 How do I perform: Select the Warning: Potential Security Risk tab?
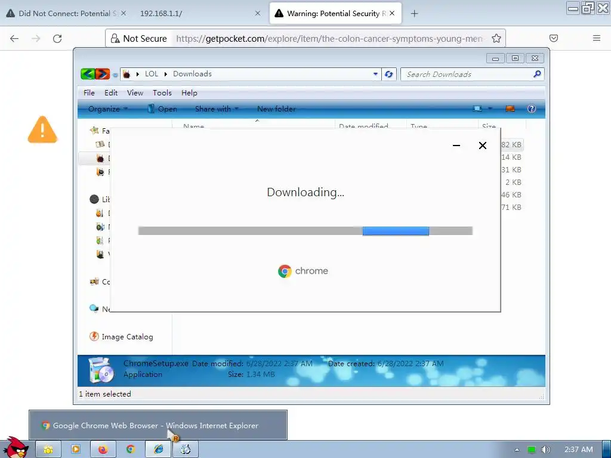335,13
